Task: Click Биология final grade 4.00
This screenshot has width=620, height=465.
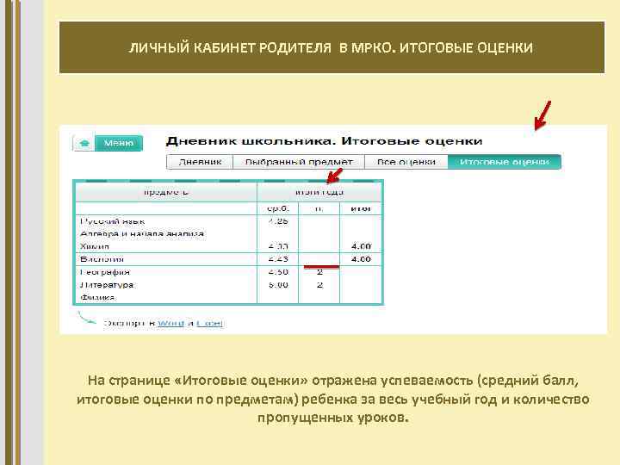Action: coord(361,259)
